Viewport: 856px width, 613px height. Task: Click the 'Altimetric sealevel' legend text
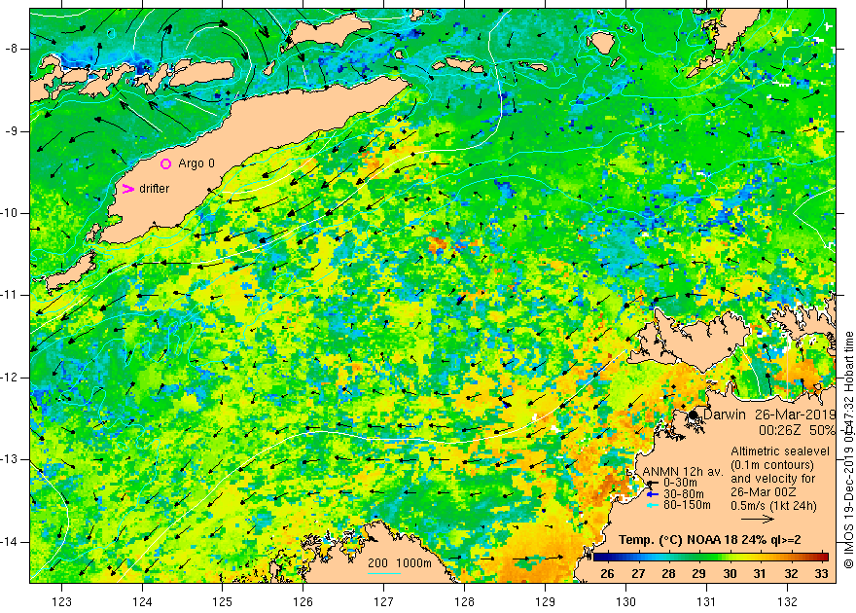(780, 451)
